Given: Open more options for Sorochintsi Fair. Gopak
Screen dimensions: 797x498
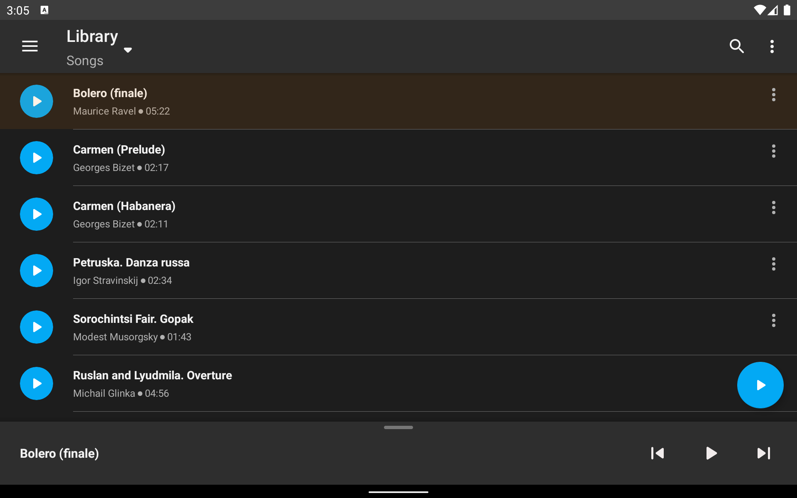Looking at the screenshot, I should [x=774, y=320].
